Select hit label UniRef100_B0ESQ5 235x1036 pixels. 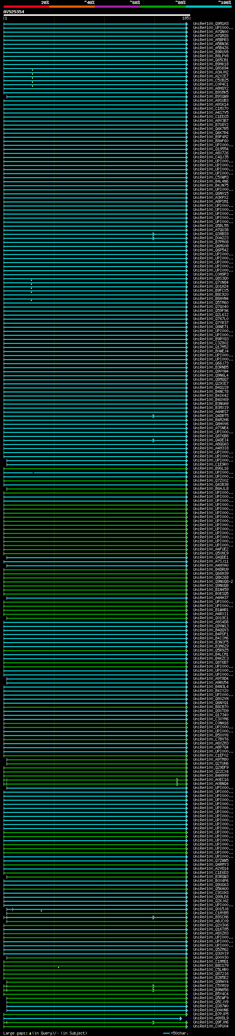coord(211,594)
